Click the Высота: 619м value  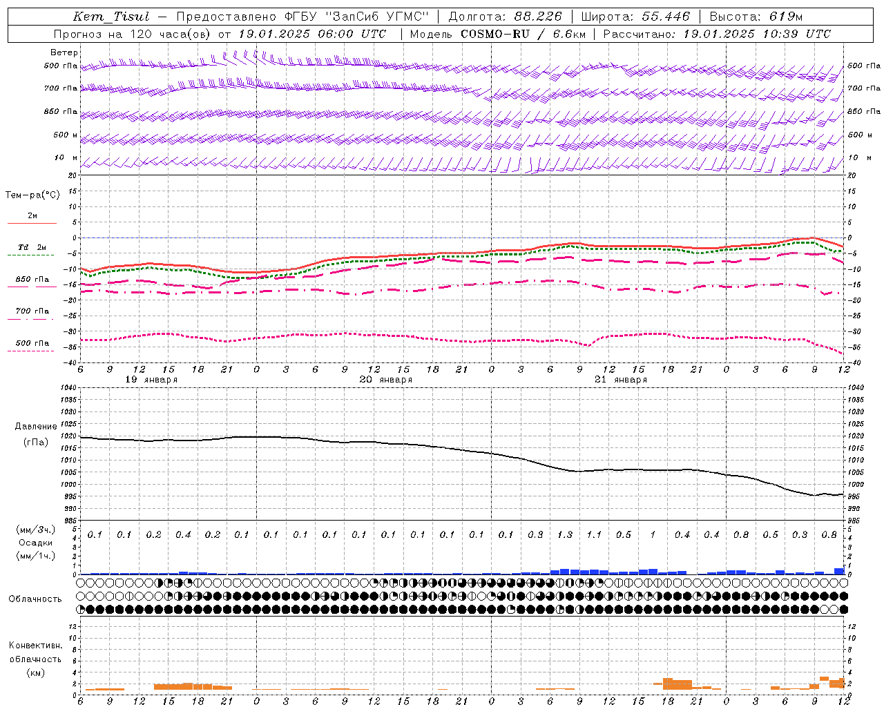tap(756, 17)
